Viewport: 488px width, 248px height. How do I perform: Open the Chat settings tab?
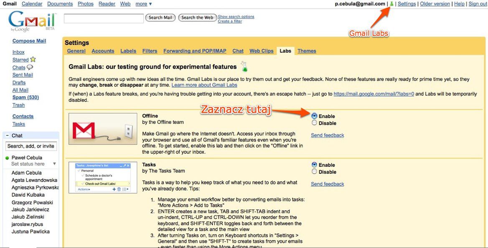[x=238, y=51]
